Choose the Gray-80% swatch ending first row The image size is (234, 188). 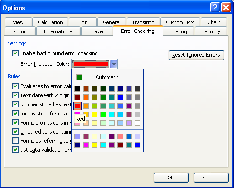pyautogui.click(x=138, y=89)
